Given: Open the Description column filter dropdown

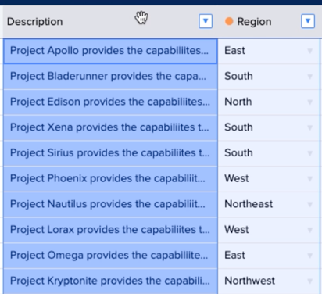Looking at the screenshot, I should pyautogui.click(x=206, y=21).
